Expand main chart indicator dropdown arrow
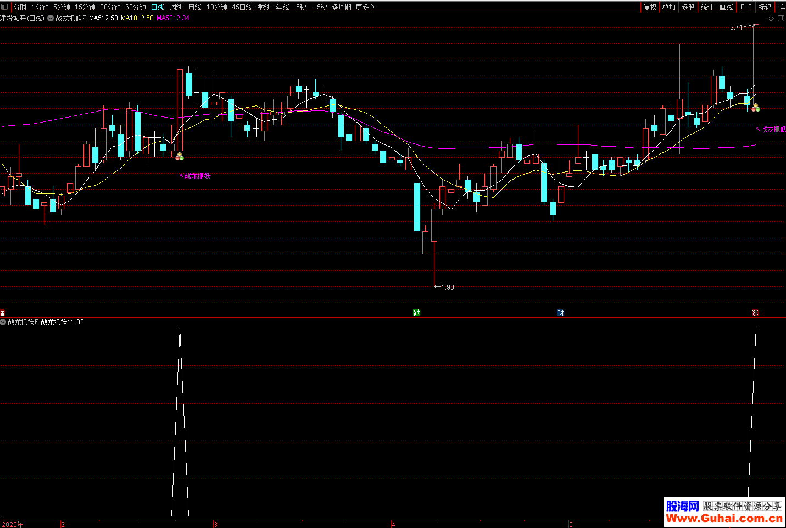The height and width of the screenshot is (528, 786). [x=51, y=18]
